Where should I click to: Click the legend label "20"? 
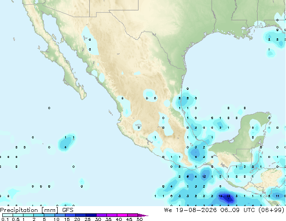click(77, 219)
